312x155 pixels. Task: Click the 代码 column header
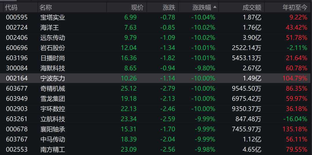pos(11,8)
